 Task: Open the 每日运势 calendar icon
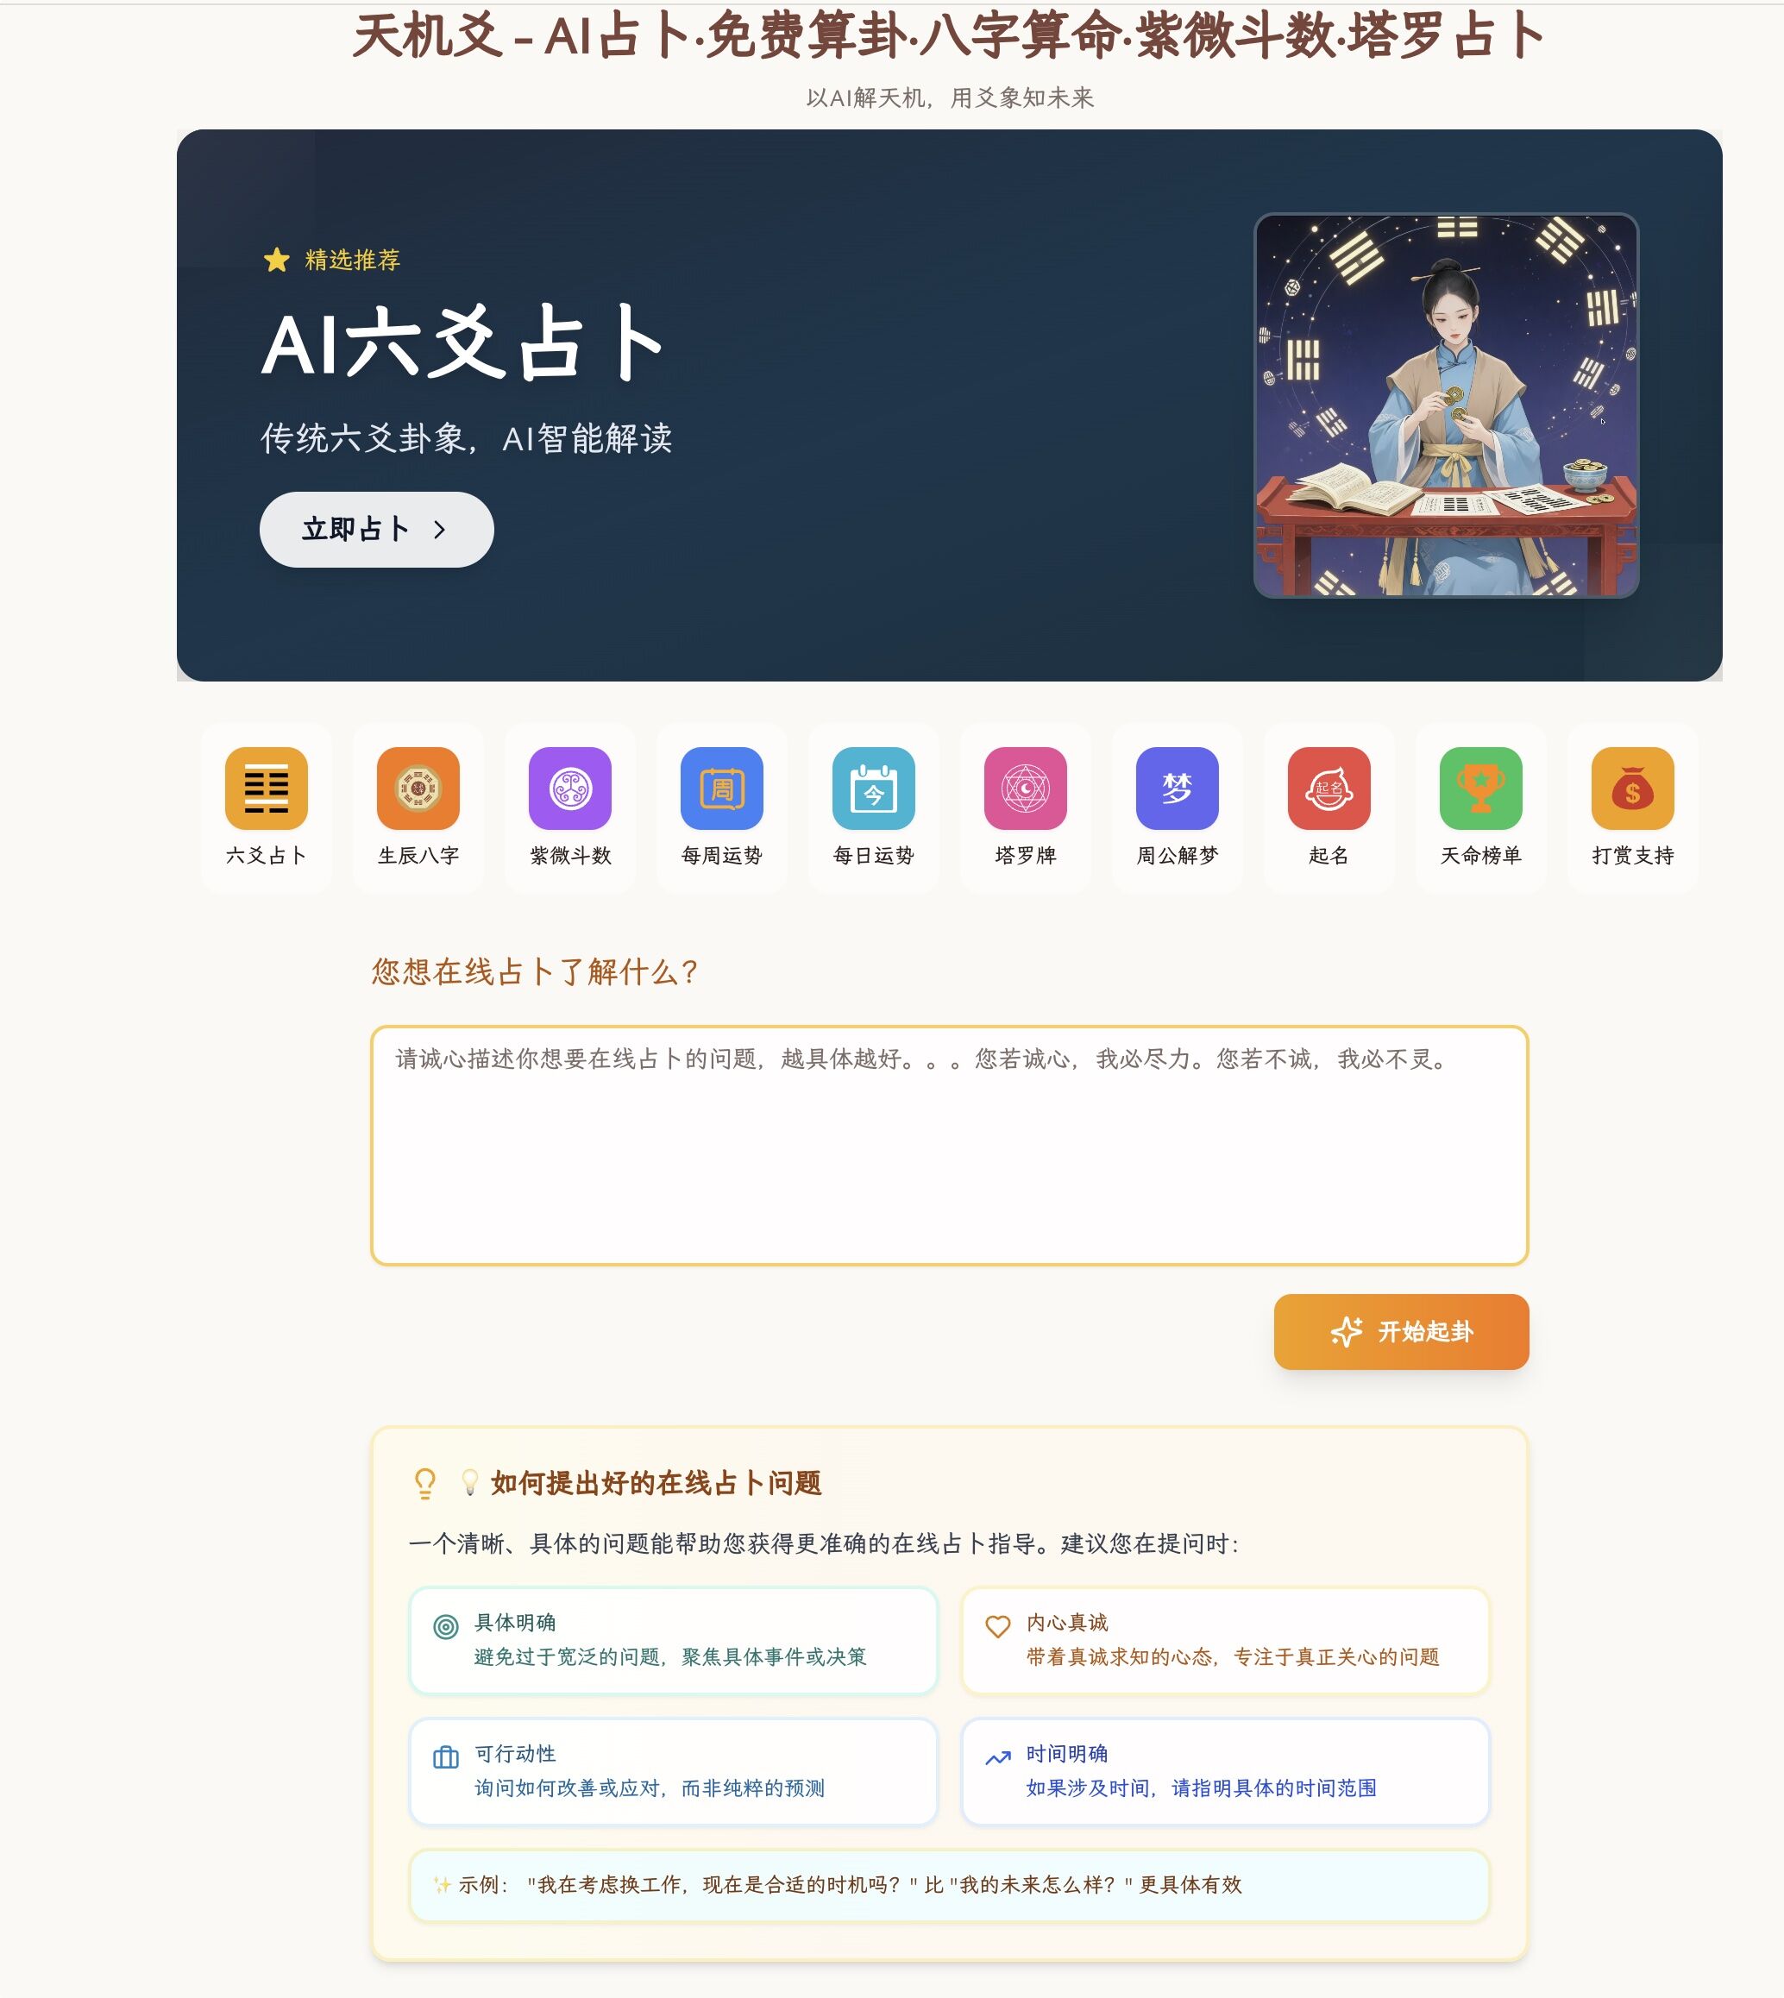tap(873, 789)
